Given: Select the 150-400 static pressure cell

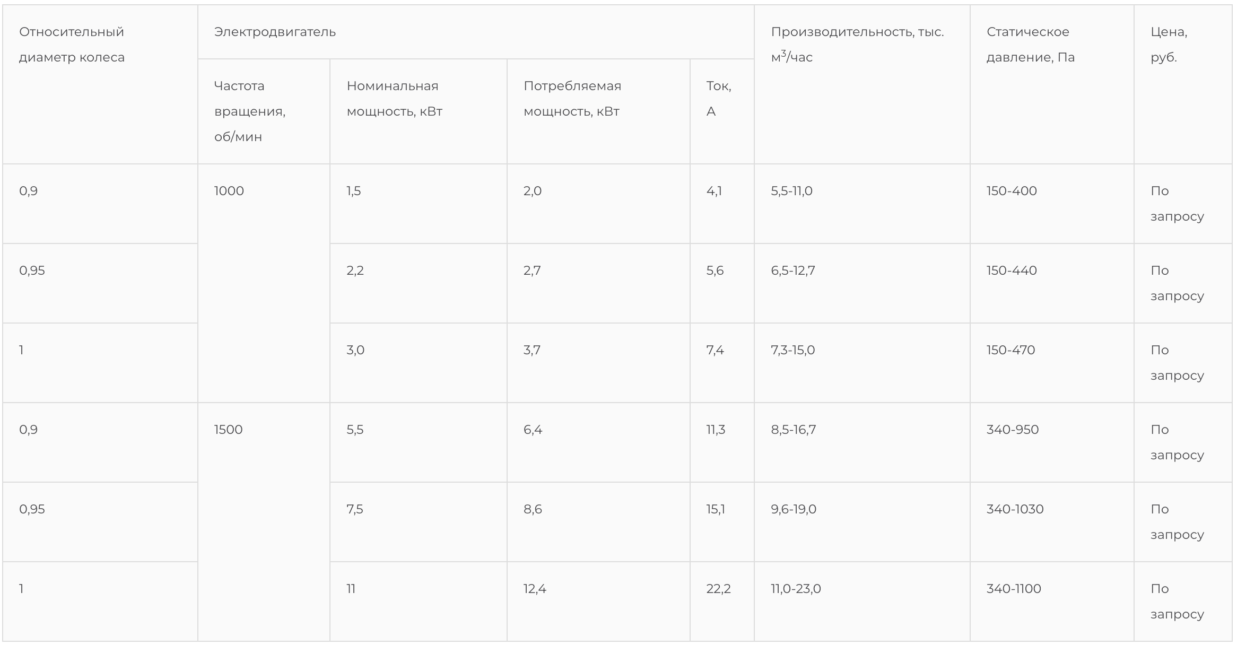Looking at the screenshot, I should click(x=1012, y=191).
